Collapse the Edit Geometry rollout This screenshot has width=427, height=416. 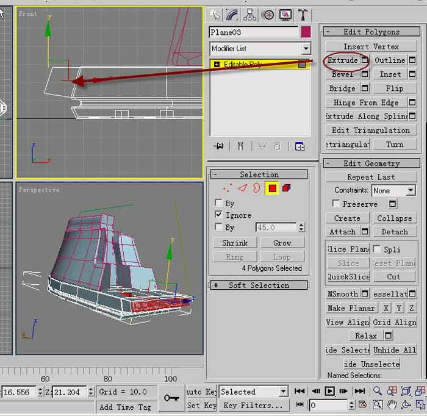pyautogui.click(x=371, y=163)
